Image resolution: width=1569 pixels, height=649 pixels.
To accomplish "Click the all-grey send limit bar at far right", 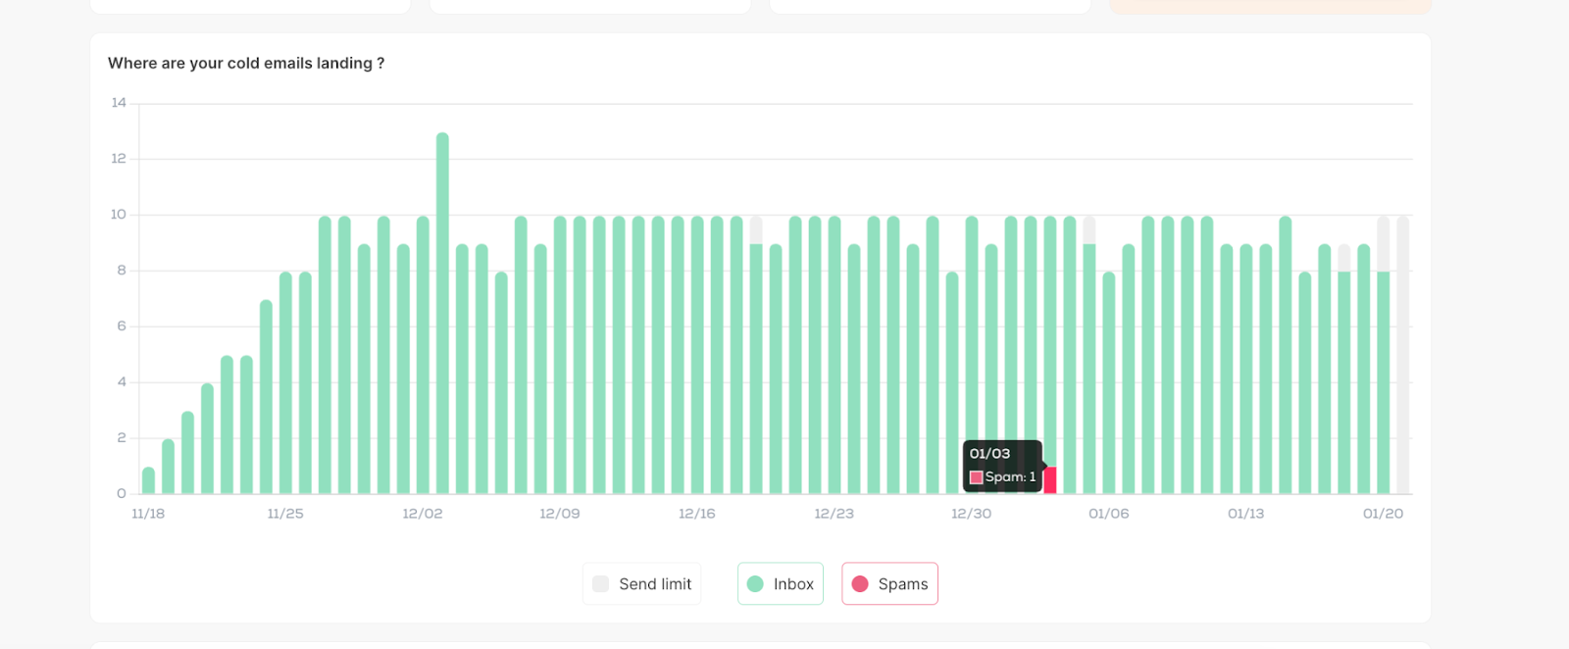I will click(x=1403, y=353).
